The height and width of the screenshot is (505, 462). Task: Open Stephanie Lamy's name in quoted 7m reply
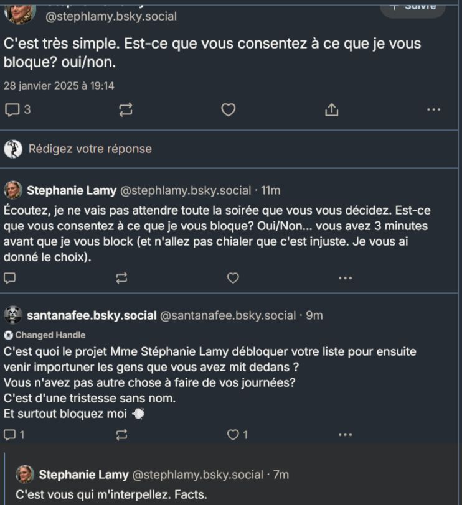[x=83, y=475]
